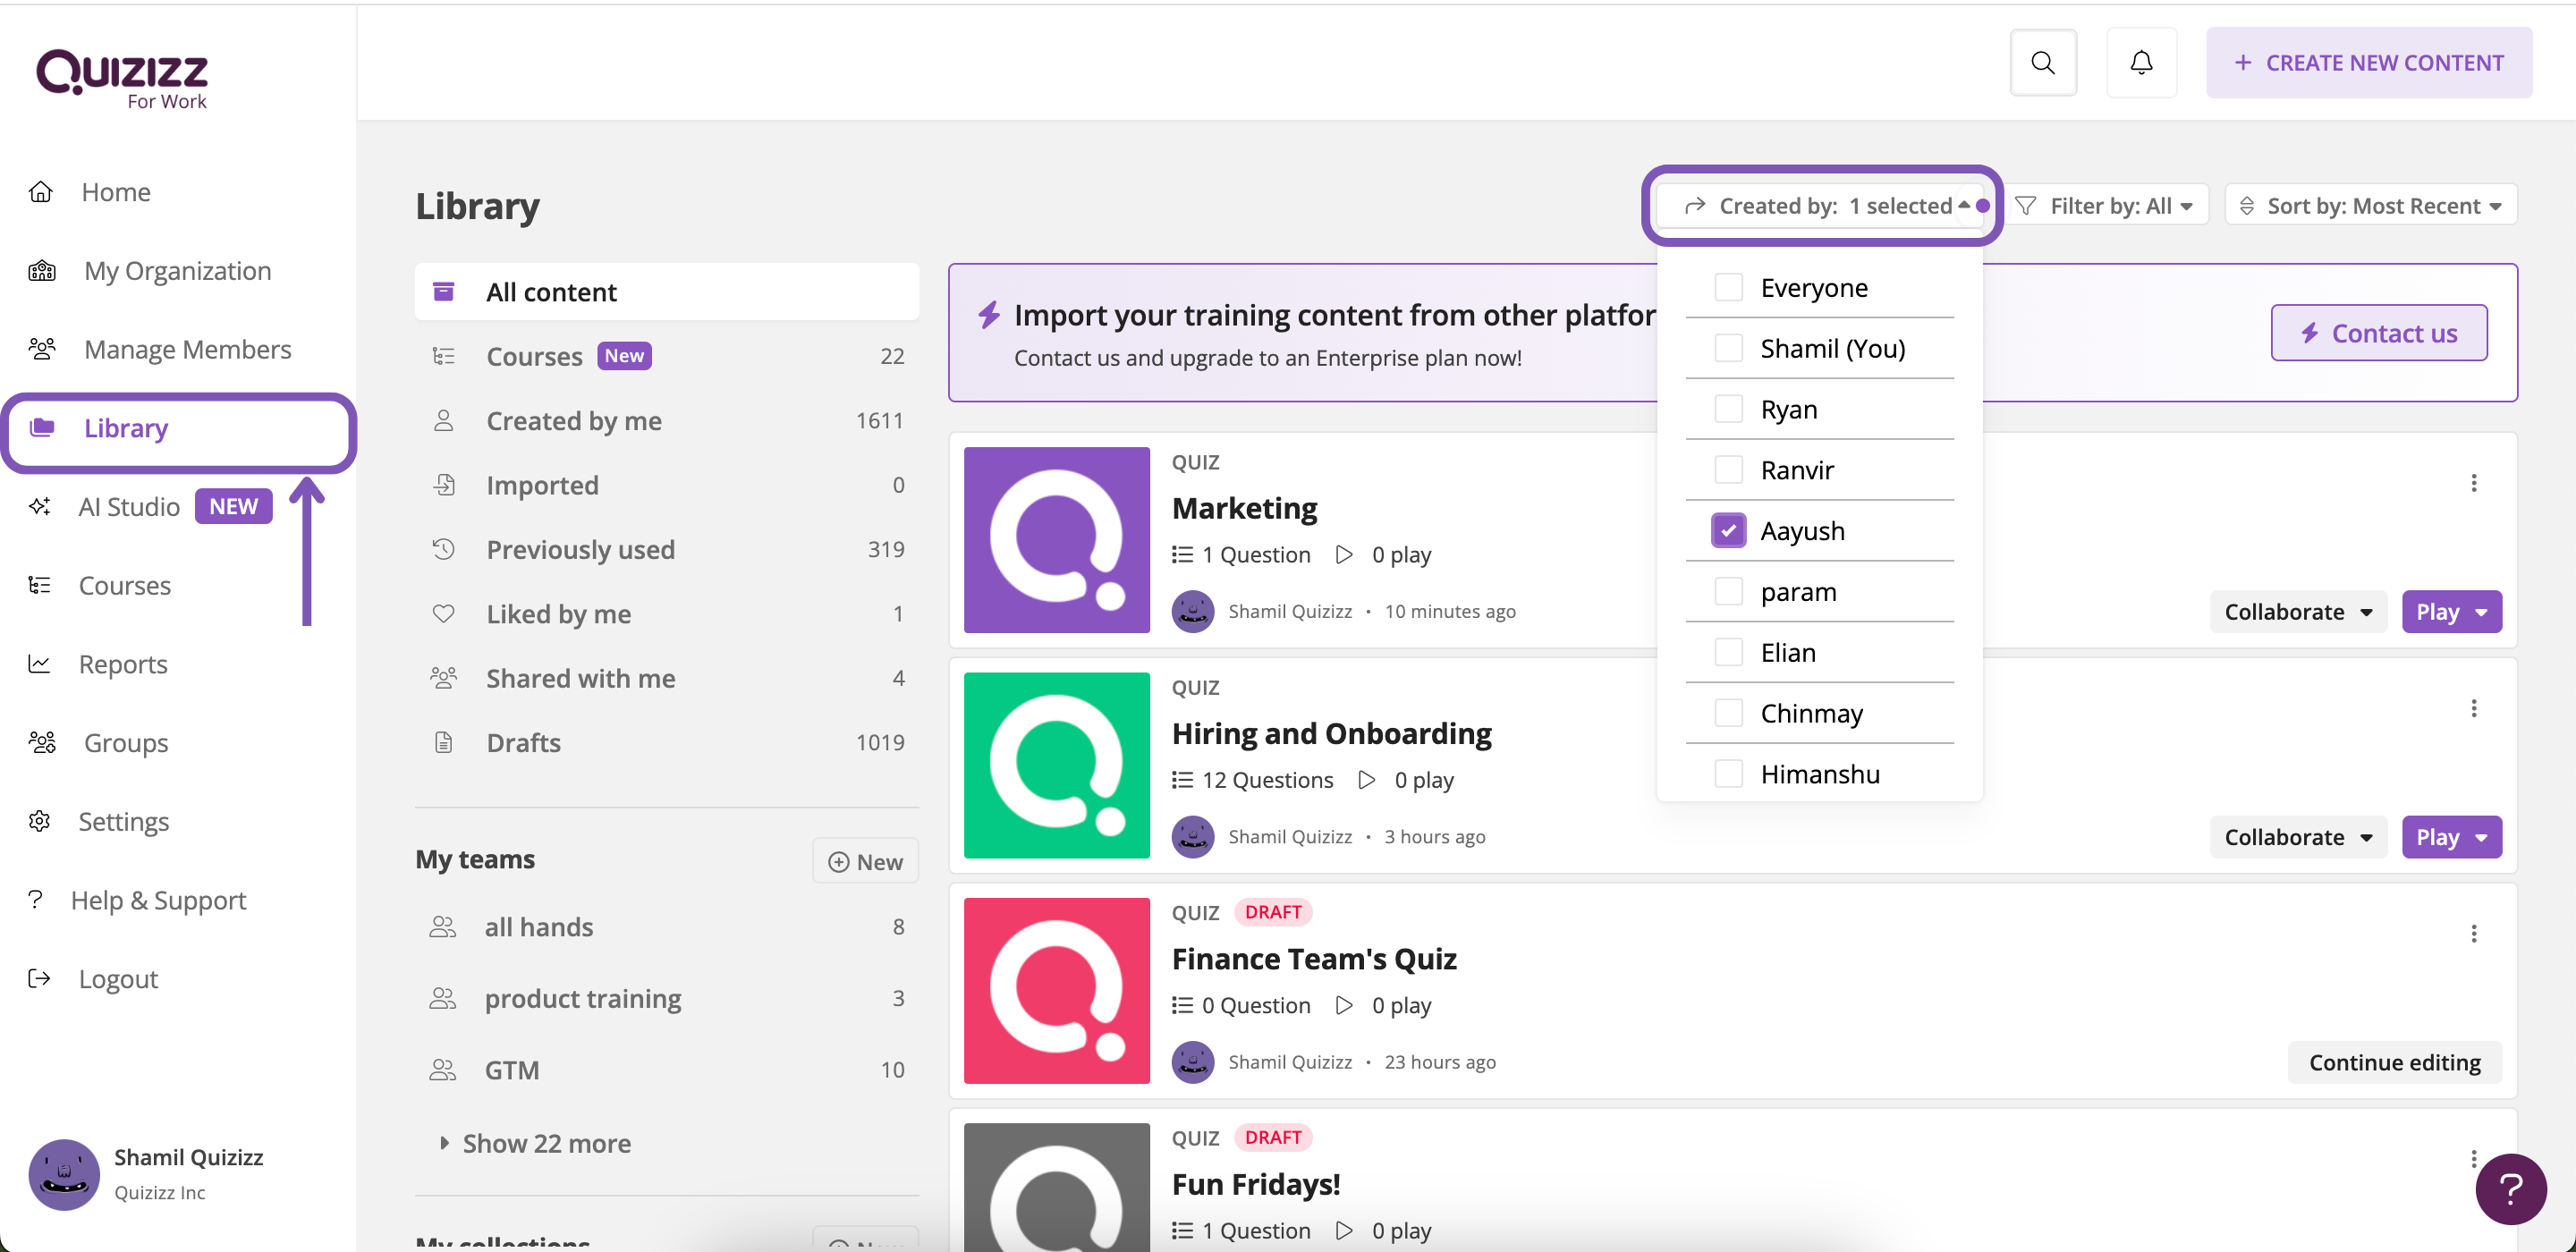Screen dimensions: 2576x1252
Task: Open Sort by: Most Recent dropdown
Action: 2370,205
